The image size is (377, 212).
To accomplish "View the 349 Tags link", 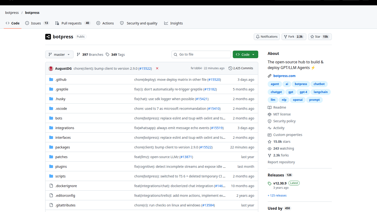I will click(x=115, y=54).
